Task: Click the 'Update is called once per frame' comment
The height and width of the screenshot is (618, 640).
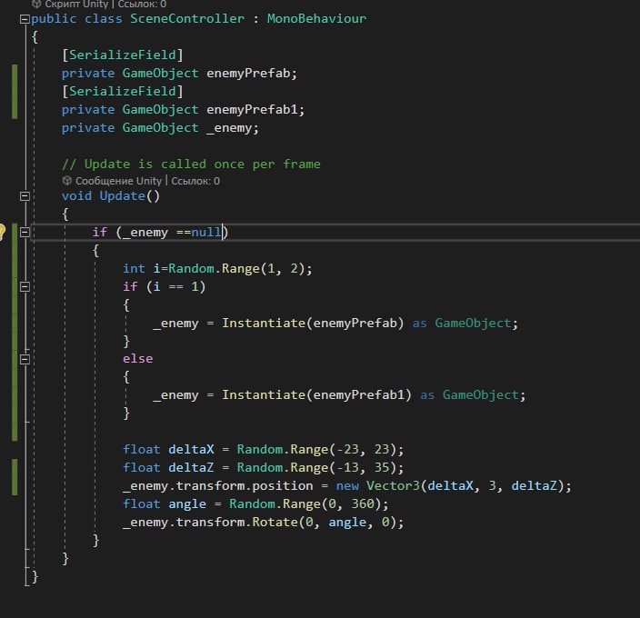Action: 191,164
